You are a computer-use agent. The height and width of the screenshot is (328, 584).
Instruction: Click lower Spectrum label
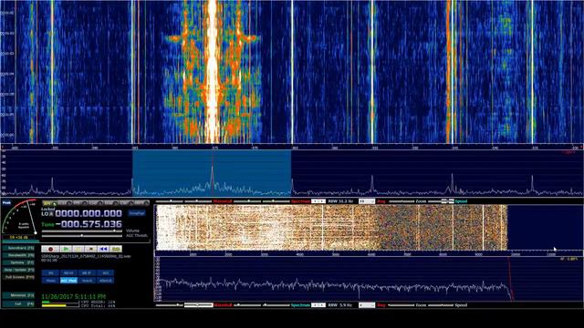click(x=300, y=305)
